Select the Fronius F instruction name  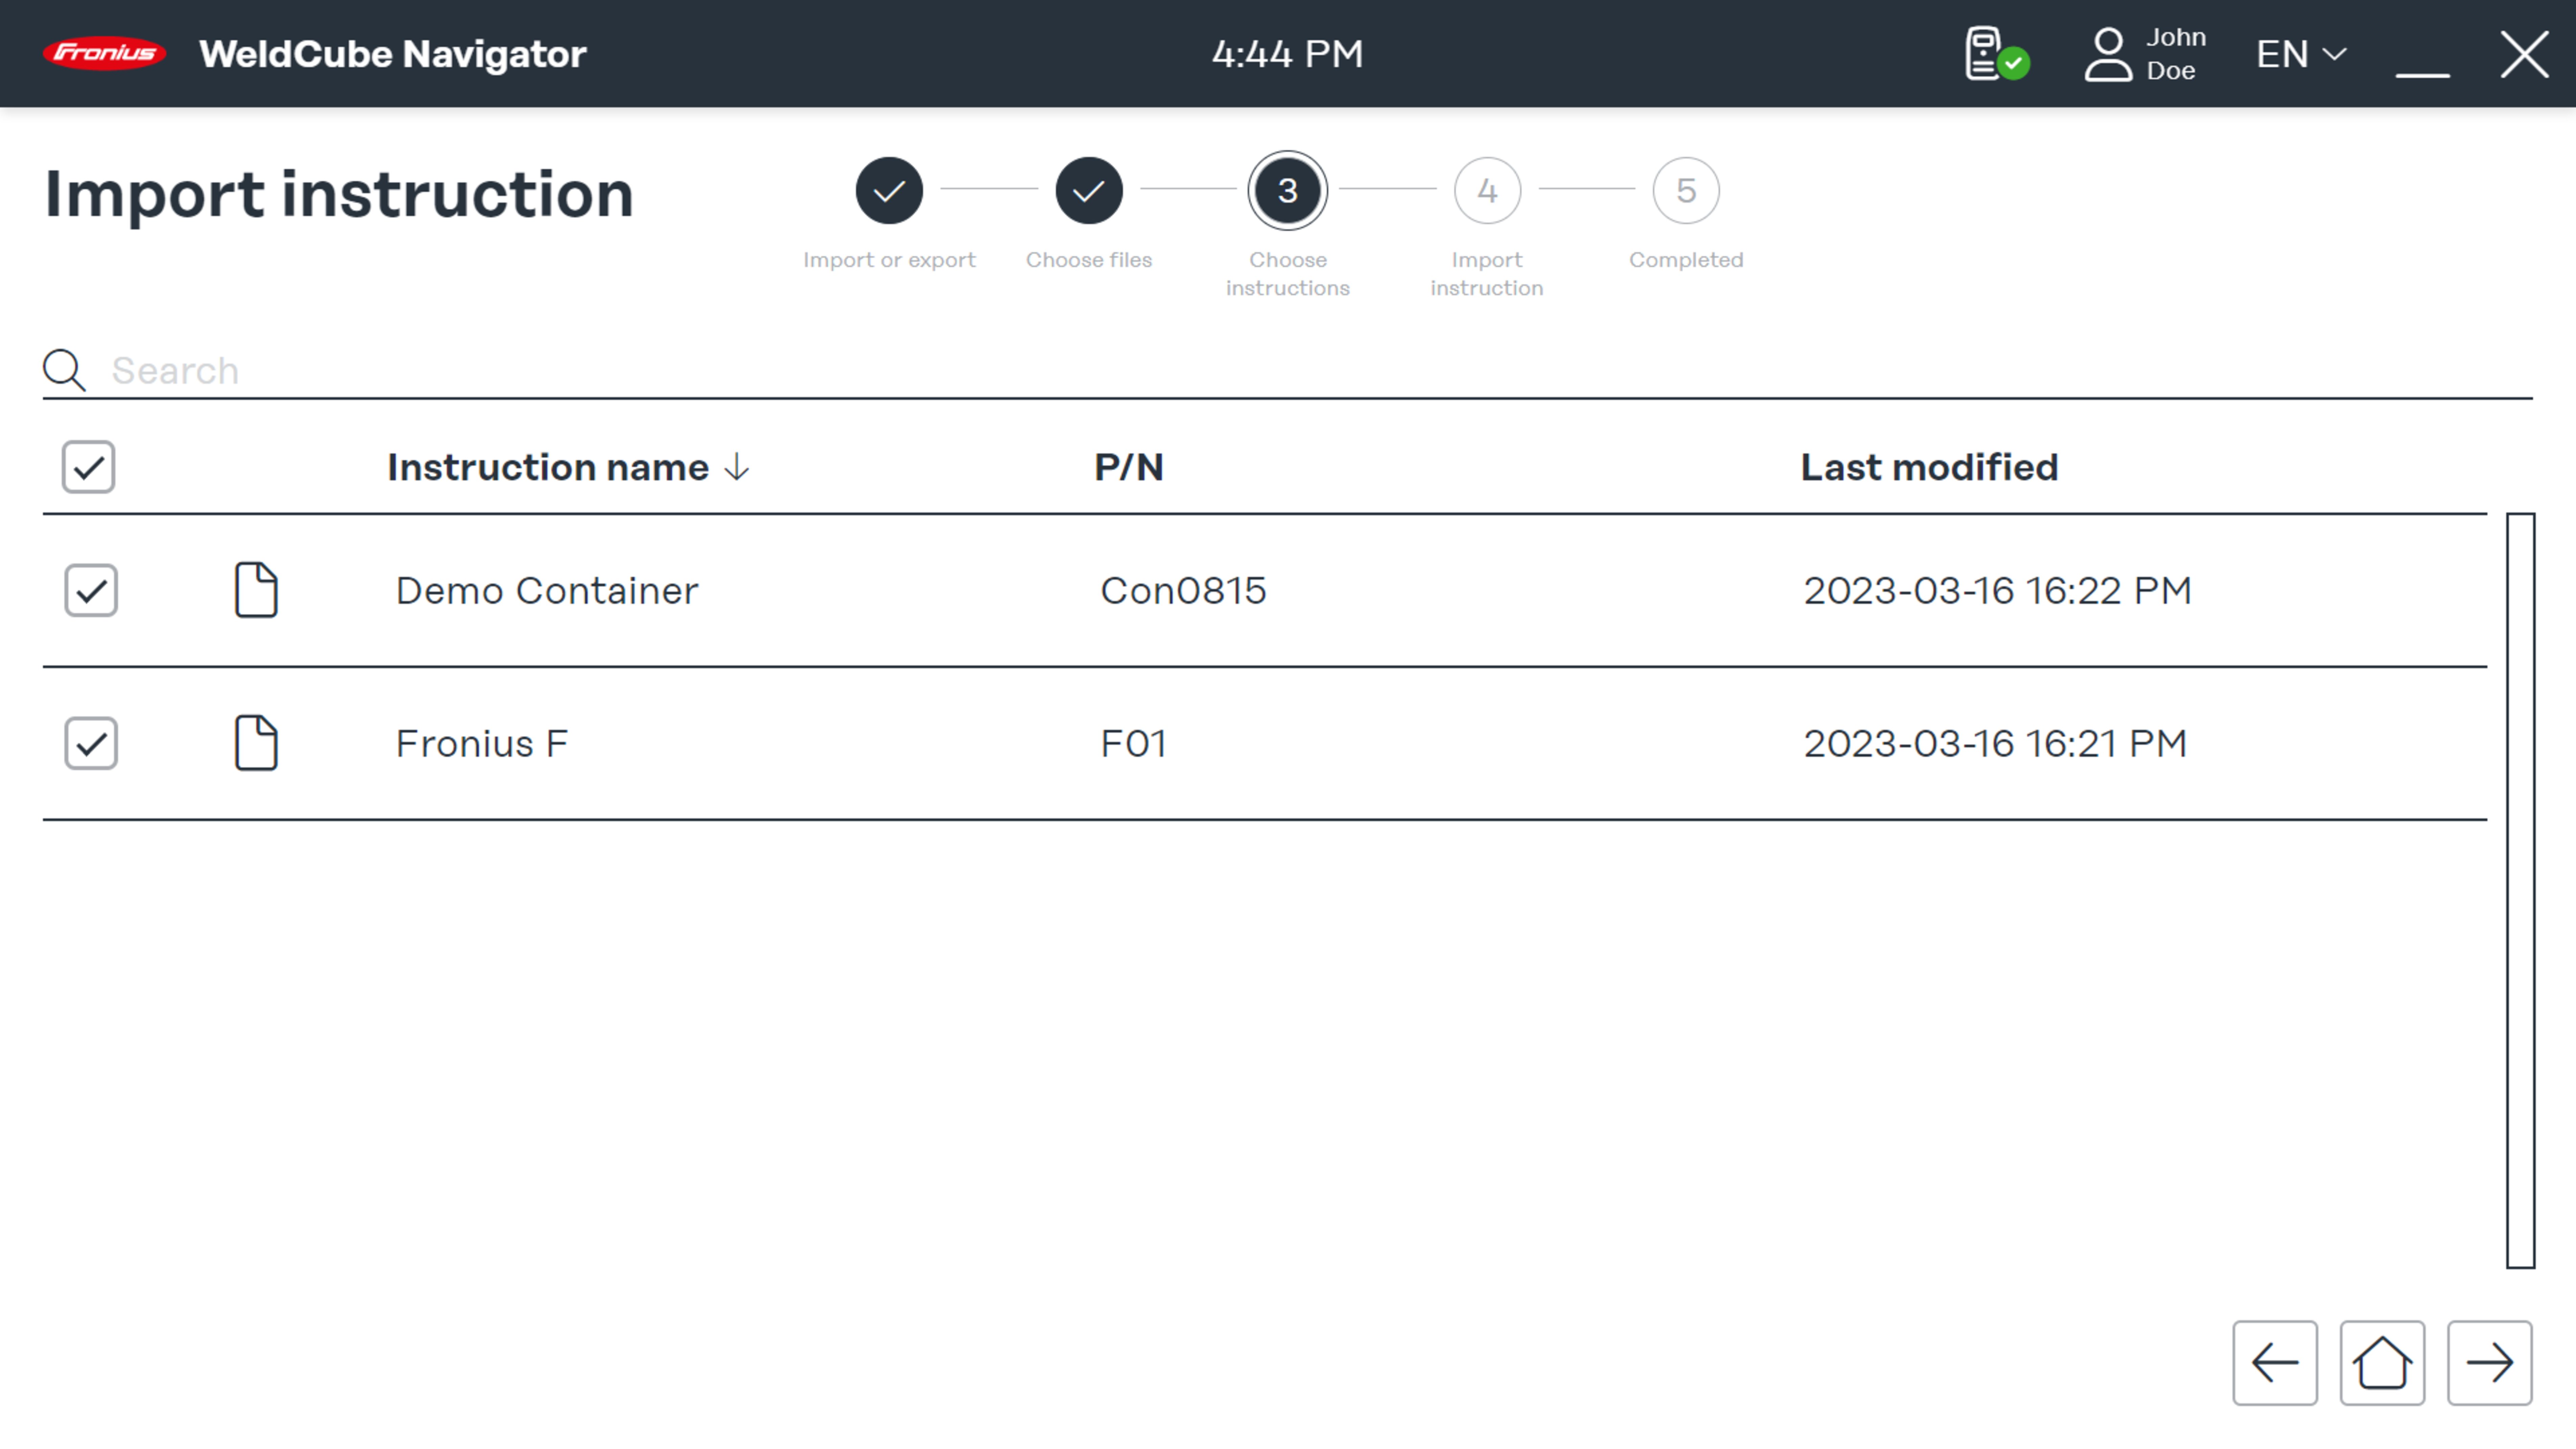[482, 744]
